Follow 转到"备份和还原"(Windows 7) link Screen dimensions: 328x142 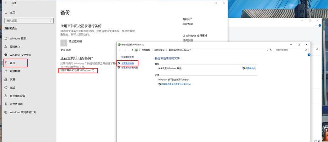pyautogui.click(x=77, y=71)
